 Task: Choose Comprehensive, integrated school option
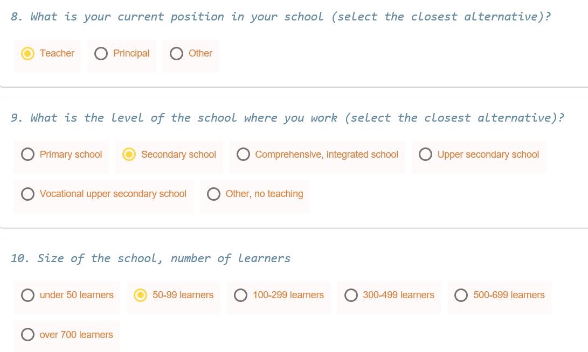243,154
